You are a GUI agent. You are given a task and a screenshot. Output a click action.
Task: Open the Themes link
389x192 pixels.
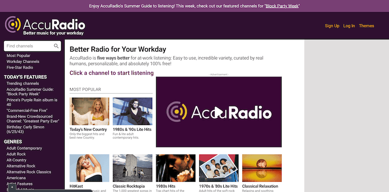point(367,26)
